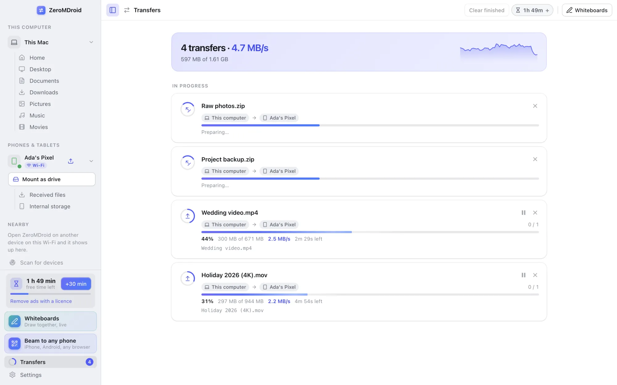Click the free time left hourglass icon
The height and width of the screenshot is (385, 617).
pyautogui.click(x=16, y=284)
